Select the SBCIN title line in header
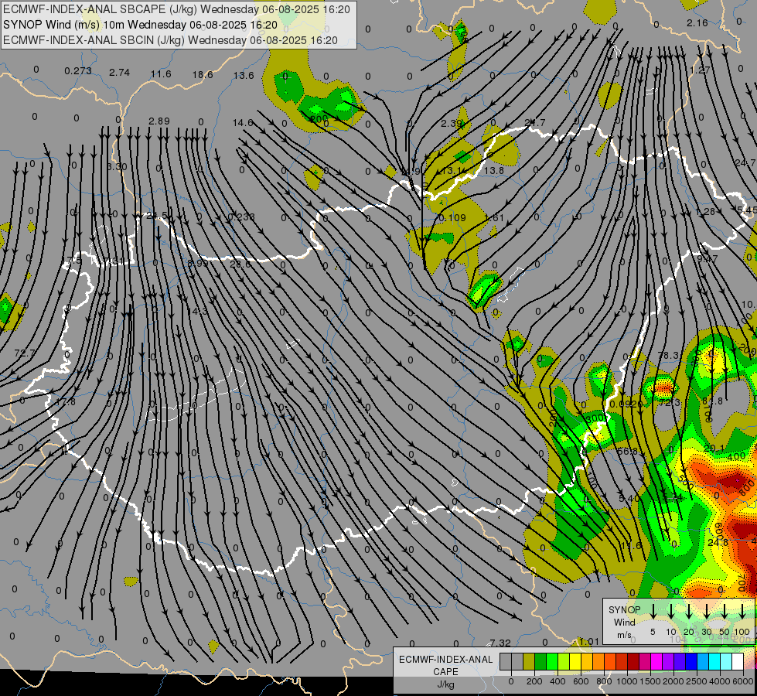Viewport: 757px width, 696px height. point(170,40)
